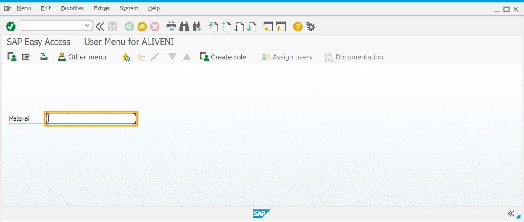
Task: Click Generate Shortcut icon
Action: 281,27
